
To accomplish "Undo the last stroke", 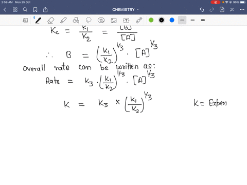I will coord(202,10).
